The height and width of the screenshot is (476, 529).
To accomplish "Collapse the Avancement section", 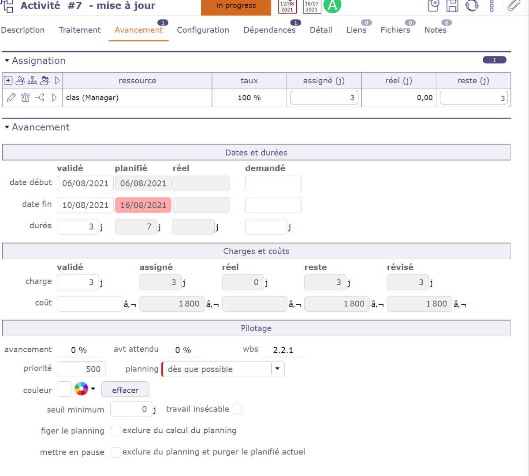I will tap(7, 127).
